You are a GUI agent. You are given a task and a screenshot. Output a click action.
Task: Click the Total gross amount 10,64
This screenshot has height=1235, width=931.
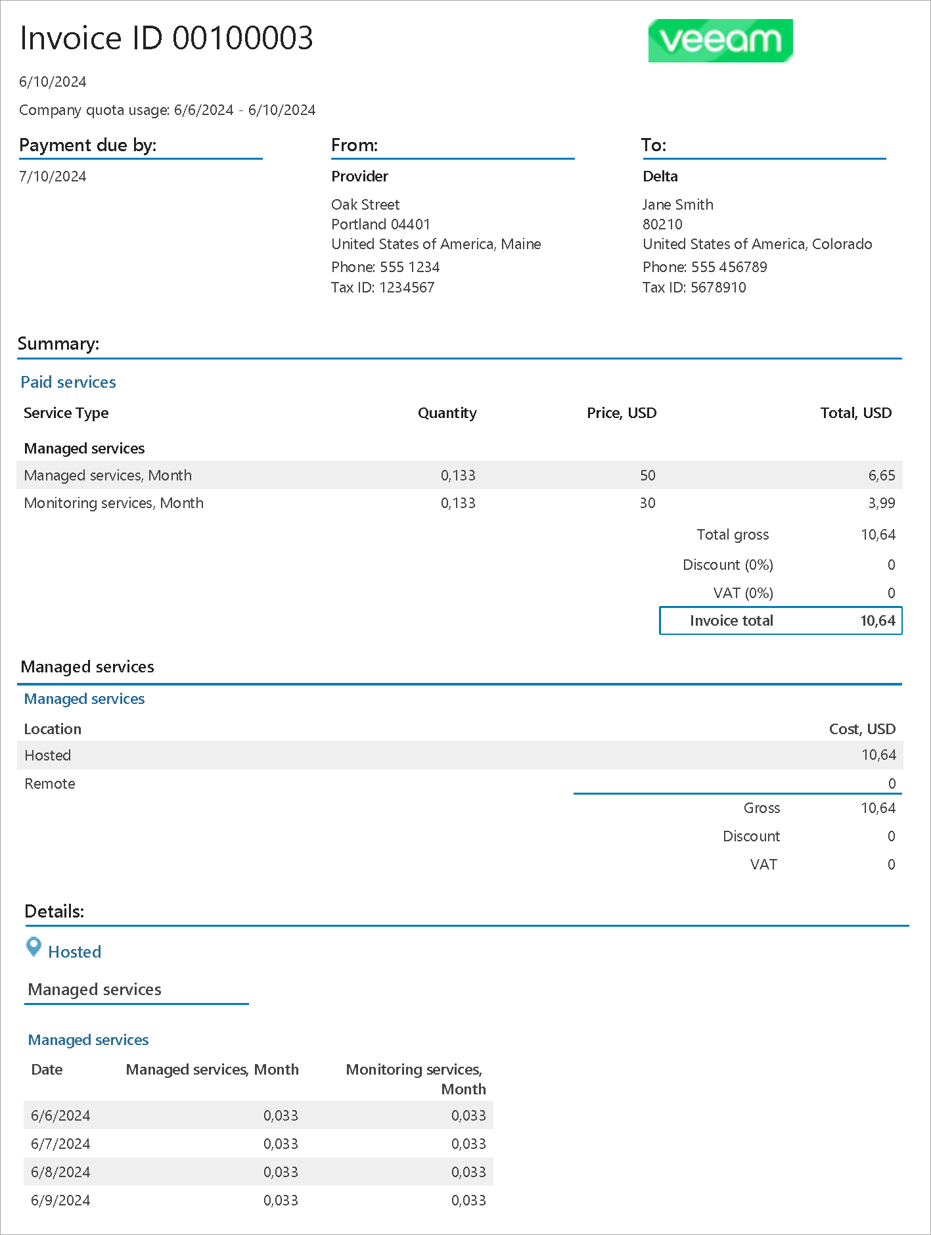click(x=878, y=534)
